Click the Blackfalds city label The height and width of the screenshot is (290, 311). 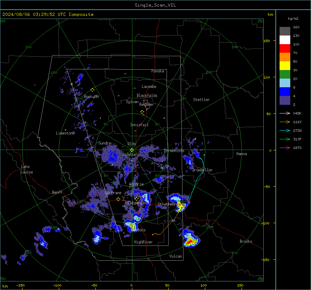(x=147, y=96)
